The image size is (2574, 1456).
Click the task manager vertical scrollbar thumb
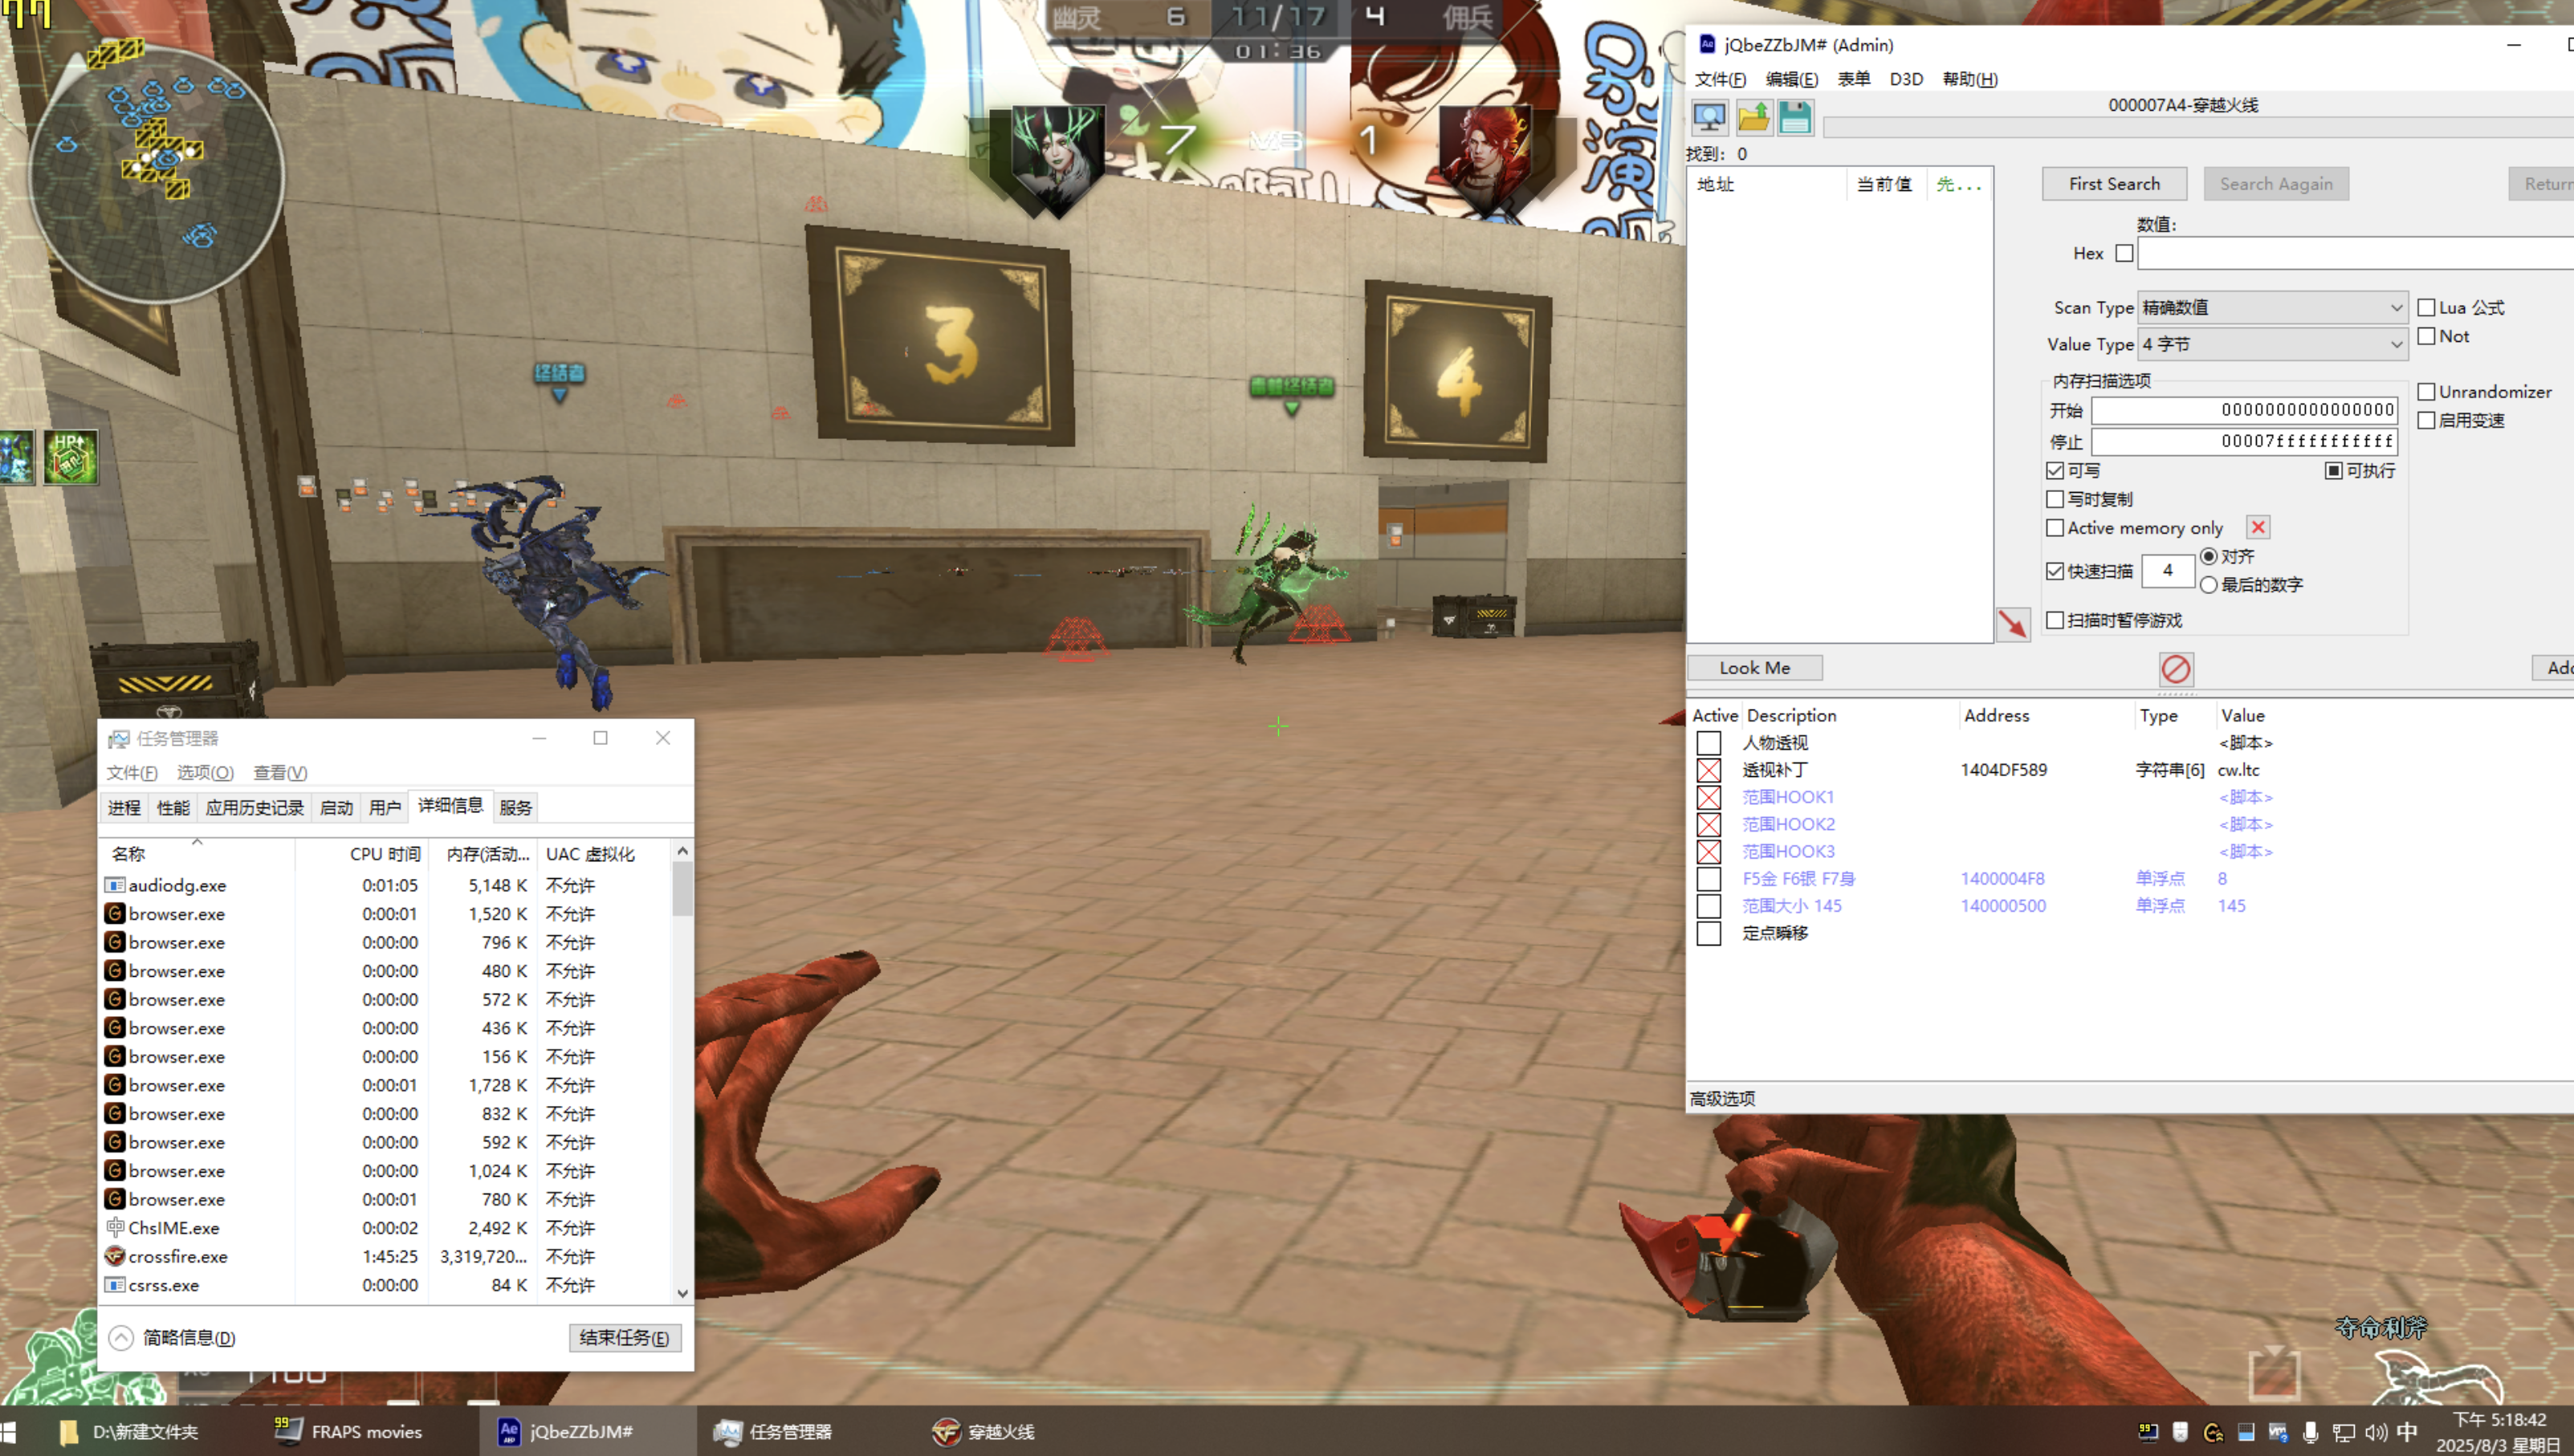click(x=682, y=888)
